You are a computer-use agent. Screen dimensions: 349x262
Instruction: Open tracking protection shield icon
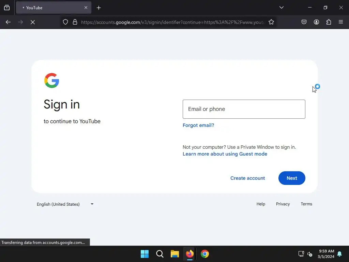(x=65, y=22)
